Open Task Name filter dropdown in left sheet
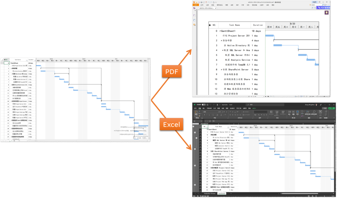The image size is (337, 198). [x=26, y=60]
